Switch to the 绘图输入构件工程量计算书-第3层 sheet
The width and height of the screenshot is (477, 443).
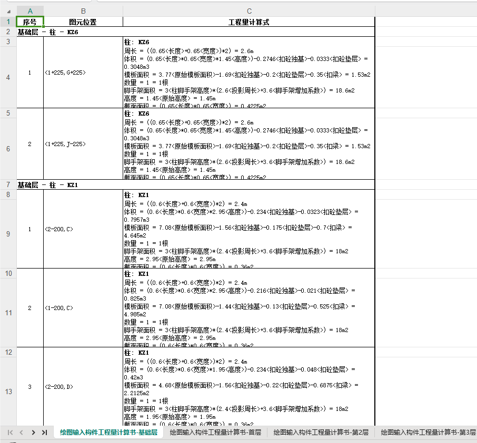click(428, 432)
